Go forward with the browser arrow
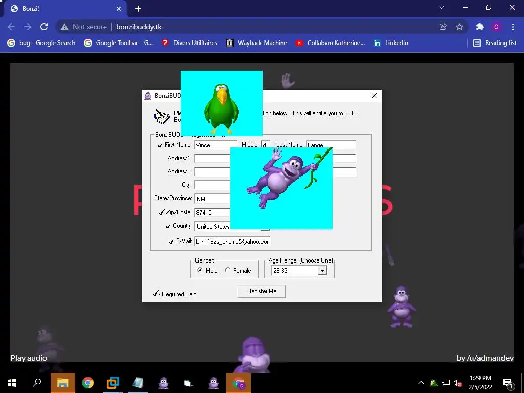This screenshot has height=393, width=524. tap(28, 27)
